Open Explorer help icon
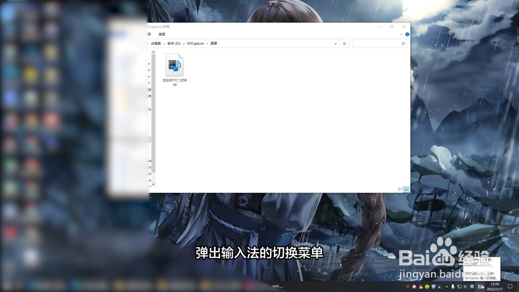The width and height of the screenshot is (519, 292). pos(407,34)
